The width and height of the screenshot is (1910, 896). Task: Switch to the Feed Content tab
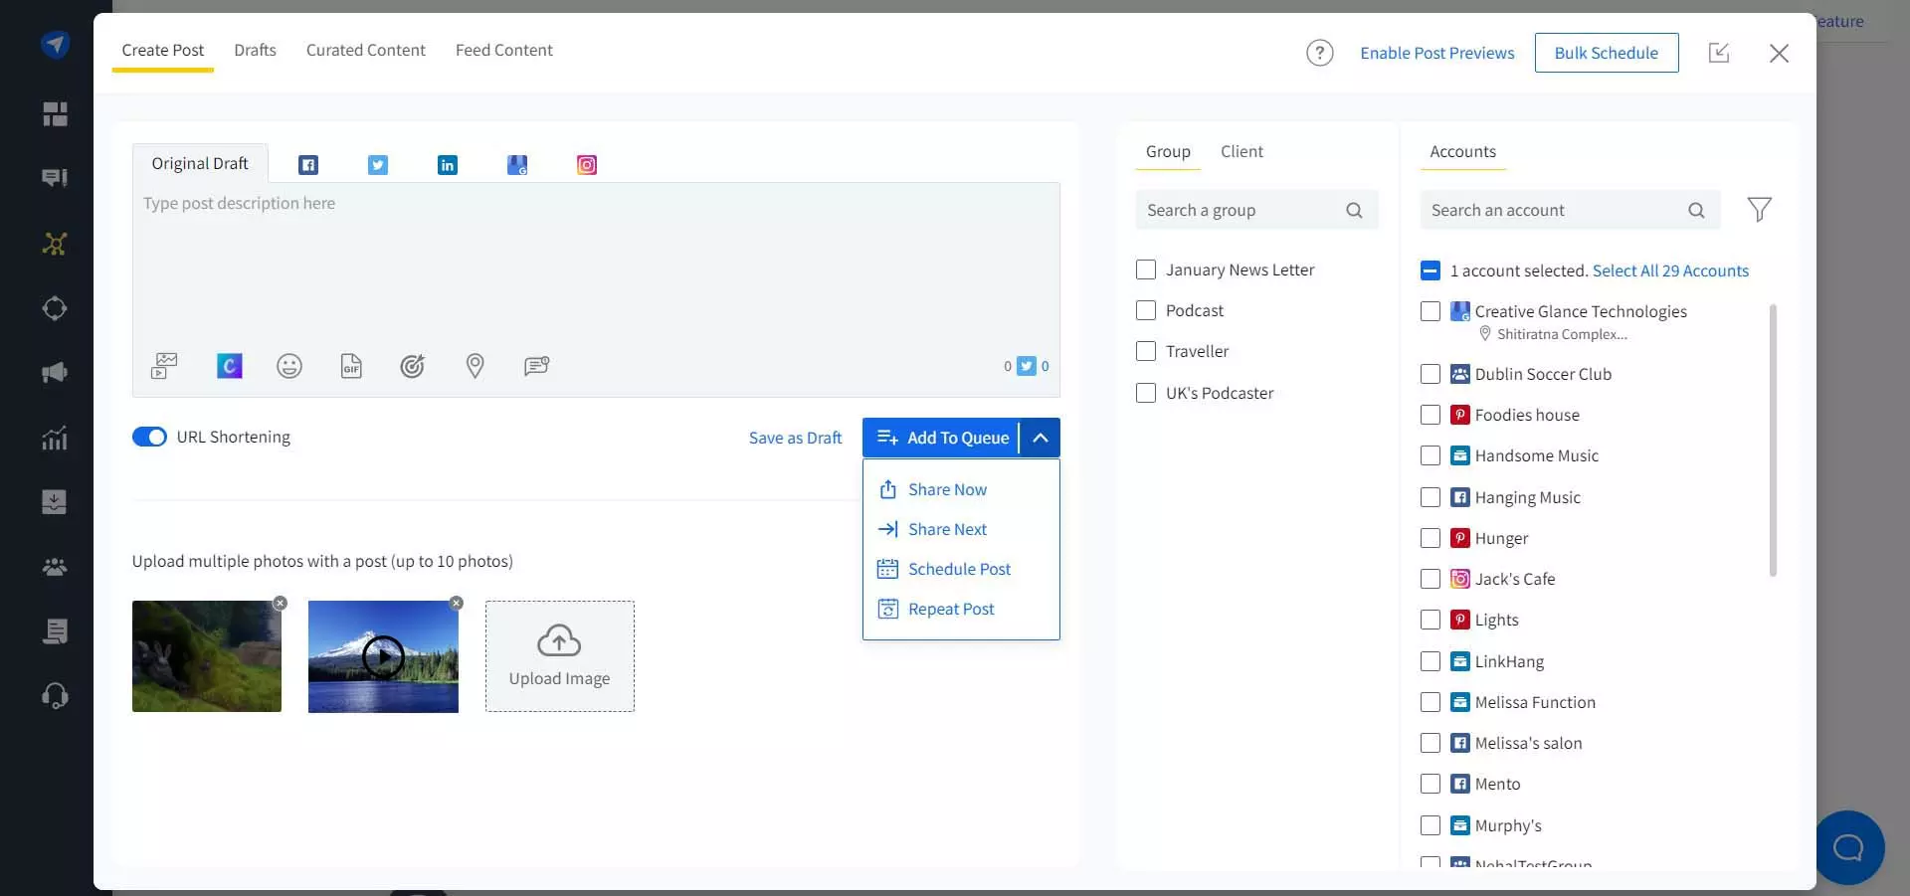(503, 50)
